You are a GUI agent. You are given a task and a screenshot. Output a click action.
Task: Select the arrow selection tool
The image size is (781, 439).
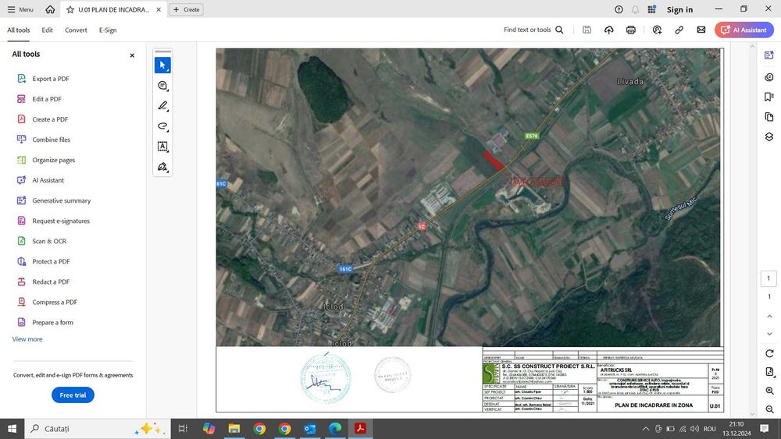pyautogui.click(x=162, y=65)
